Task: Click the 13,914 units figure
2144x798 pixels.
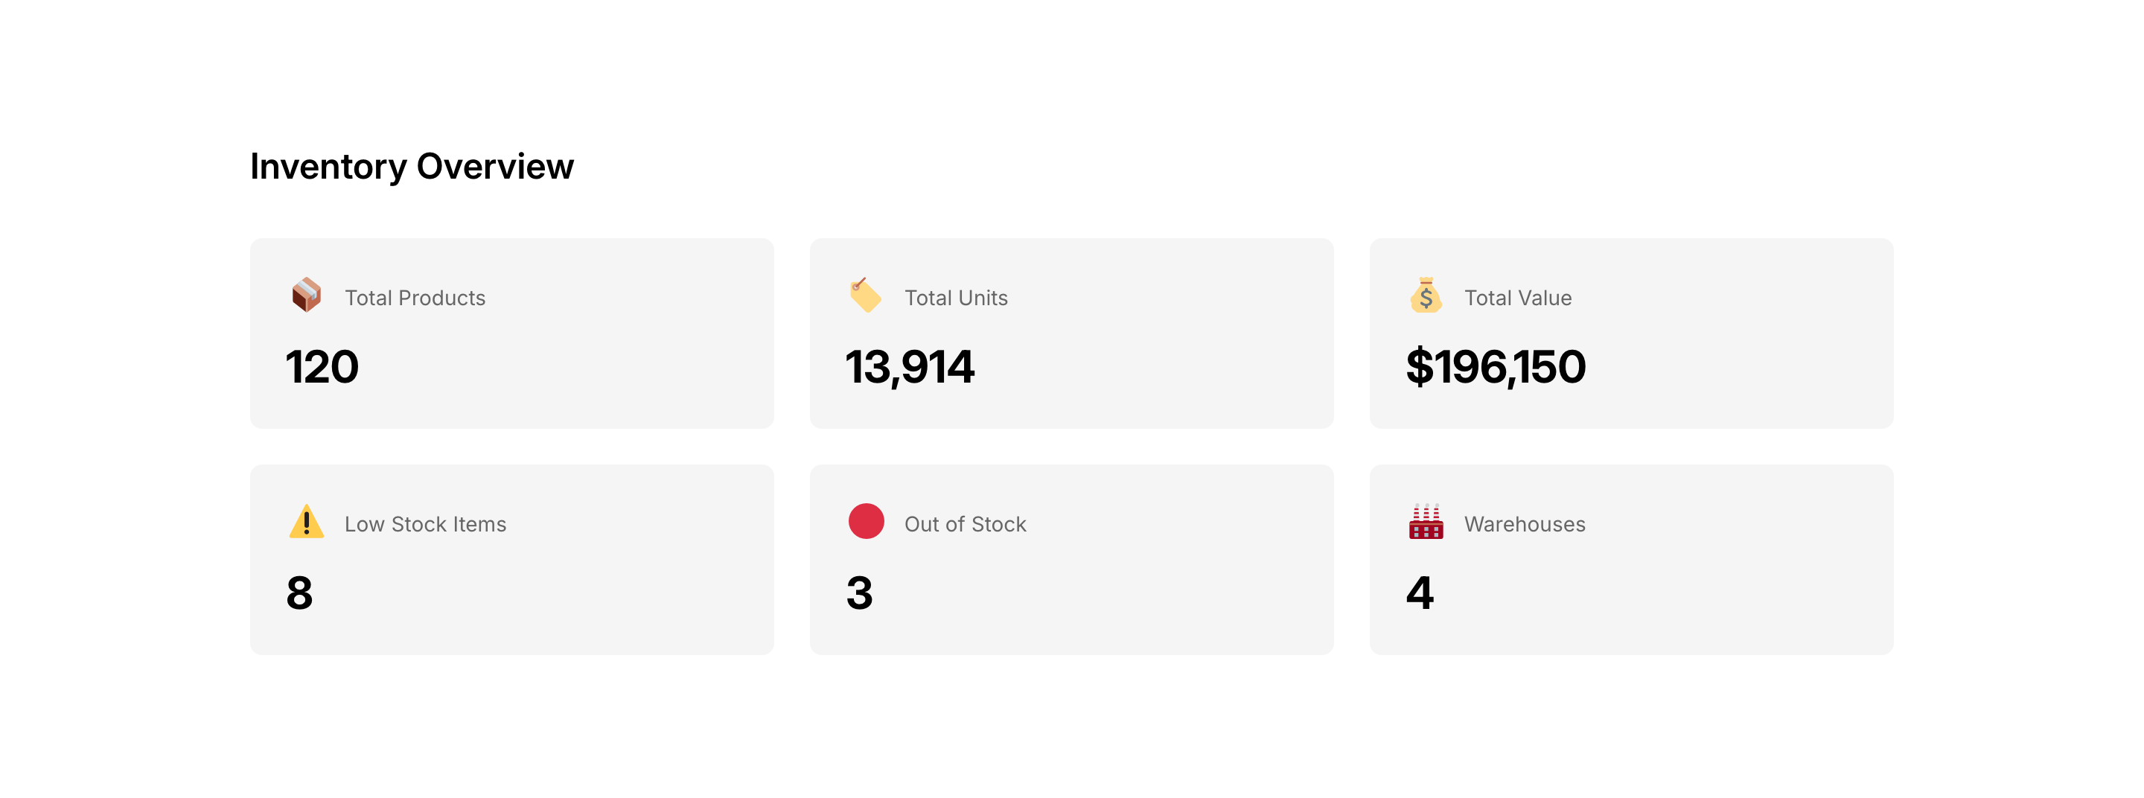Action: click(910, 367)
